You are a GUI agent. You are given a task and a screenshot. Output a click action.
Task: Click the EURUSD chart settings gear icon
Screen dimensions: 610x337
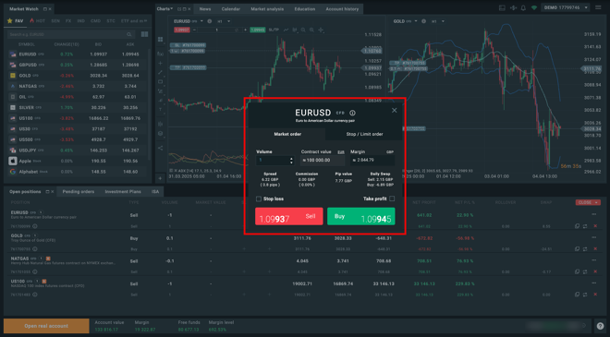[x=209, y=21]
